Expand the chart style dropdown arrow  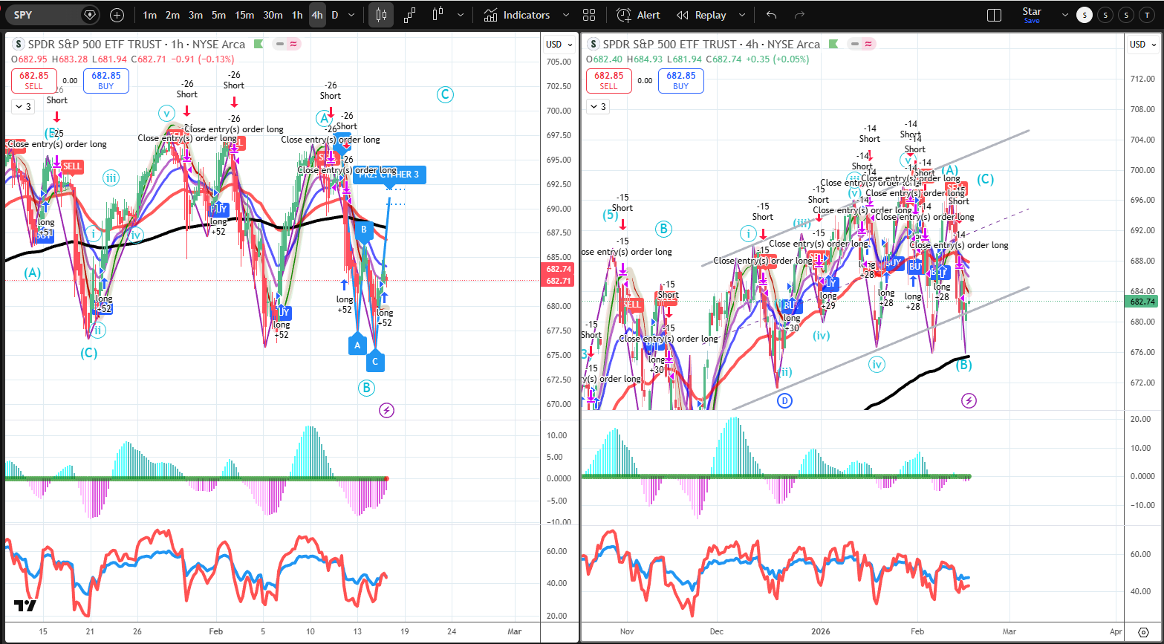461,15
